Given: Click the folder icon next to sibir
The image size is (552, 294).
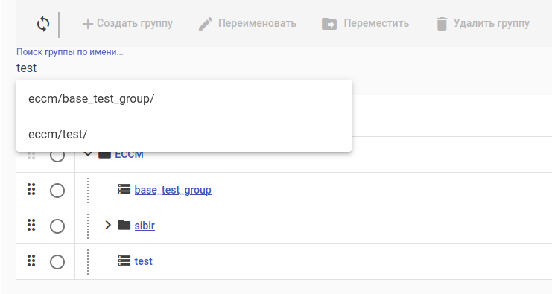Looking at the screenshot, I should pos(124,225).
